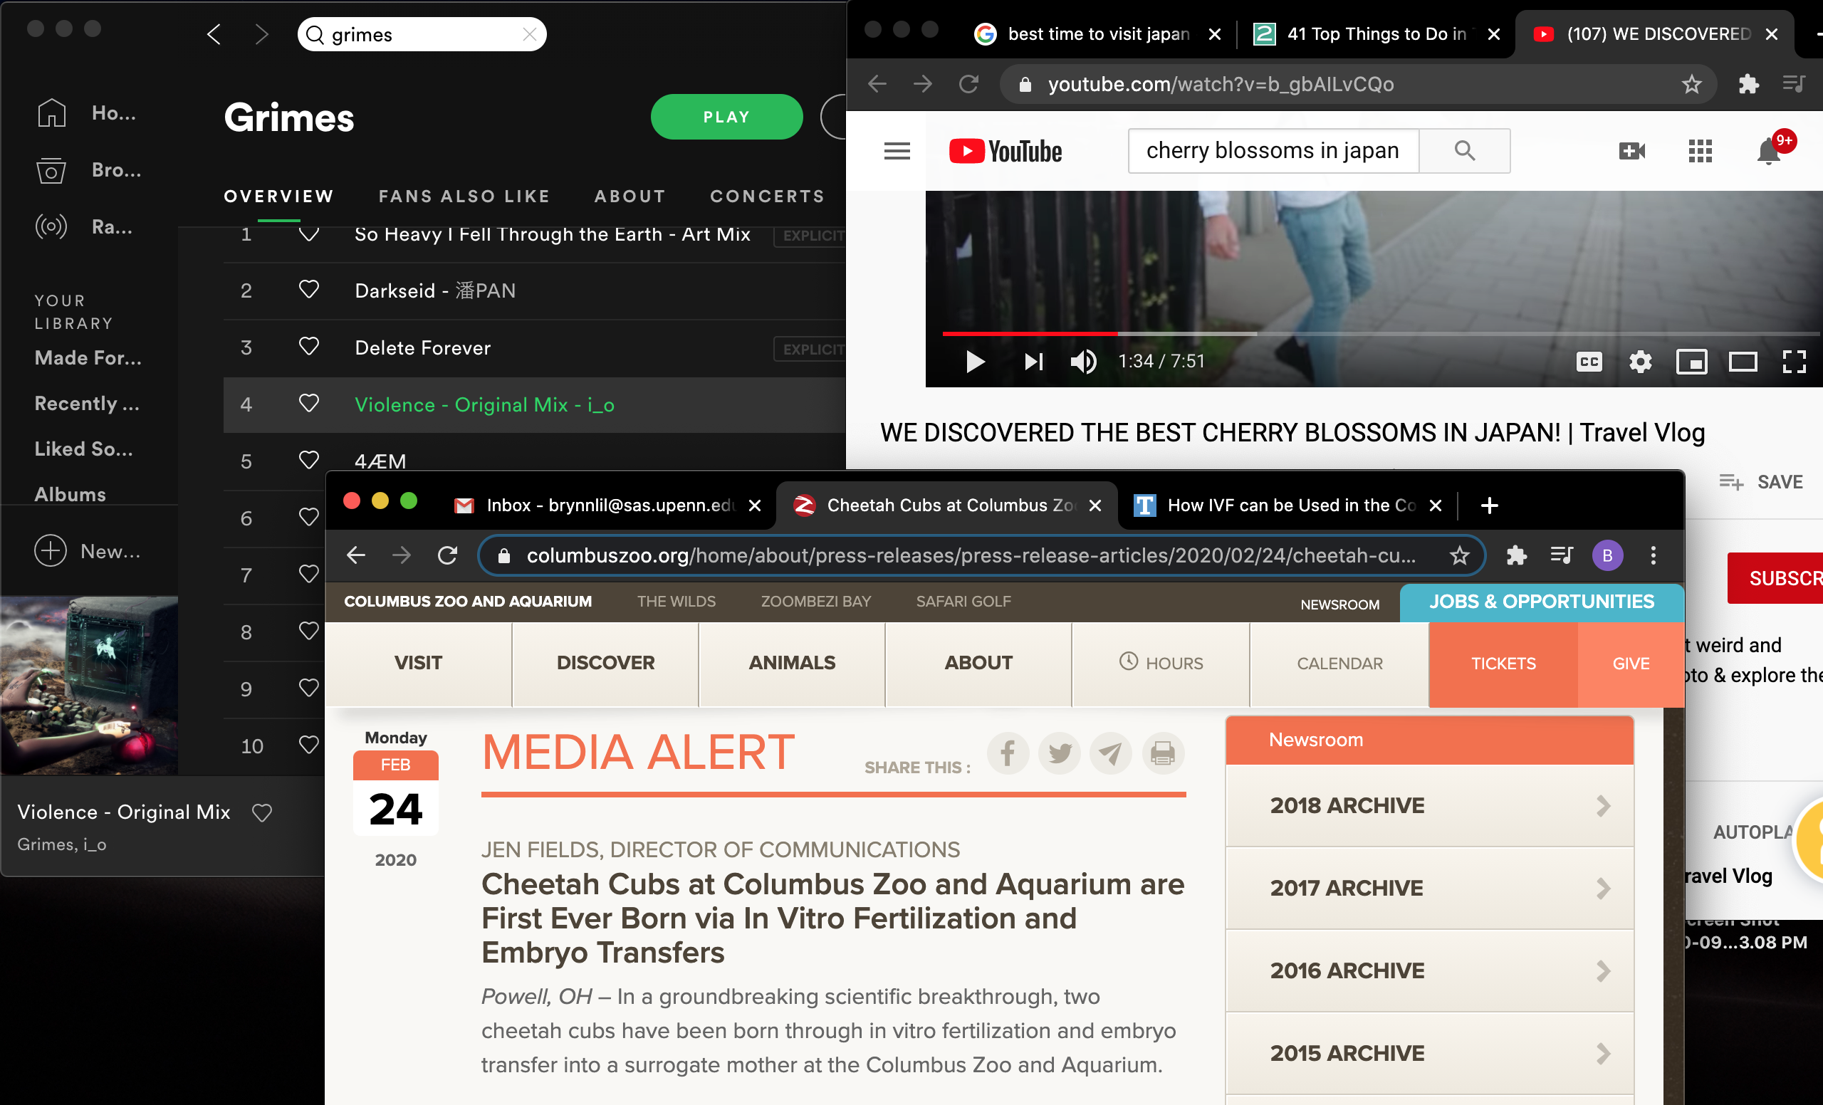This screenshot has height=1105, width=1823.
Task: Open Home in Spotify sidebar
Action: point(87,113)
